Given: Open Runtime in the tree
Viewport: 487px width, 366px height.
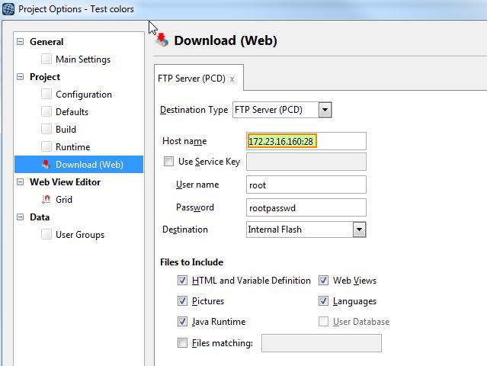Looking at the screenshot, I should click(x=72, y=146).
